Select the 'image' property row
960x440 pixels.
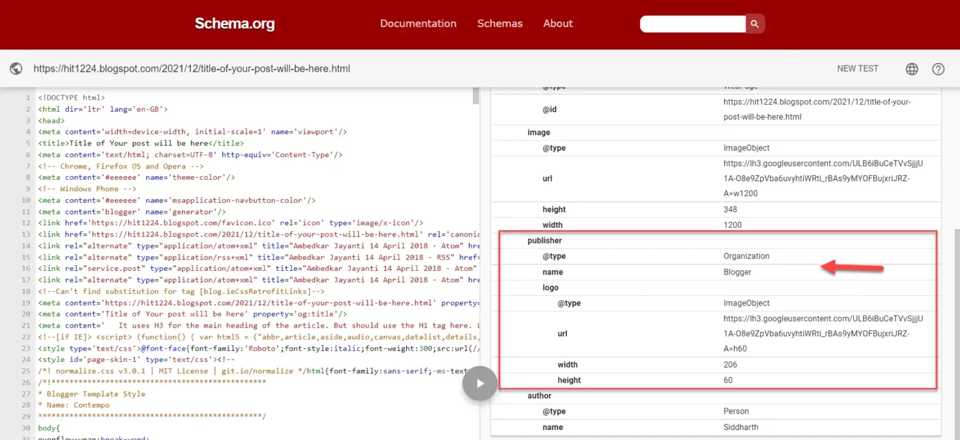click(716, 132)
